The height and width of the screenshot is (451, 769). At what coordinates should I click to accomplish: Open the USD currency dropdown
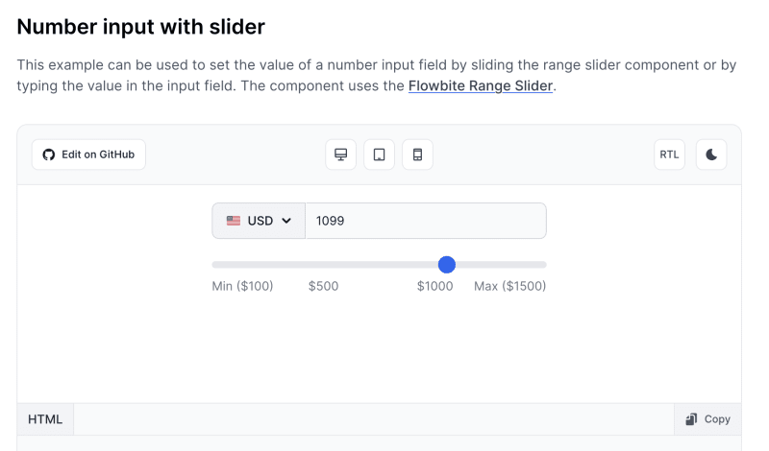click(259, 221)
